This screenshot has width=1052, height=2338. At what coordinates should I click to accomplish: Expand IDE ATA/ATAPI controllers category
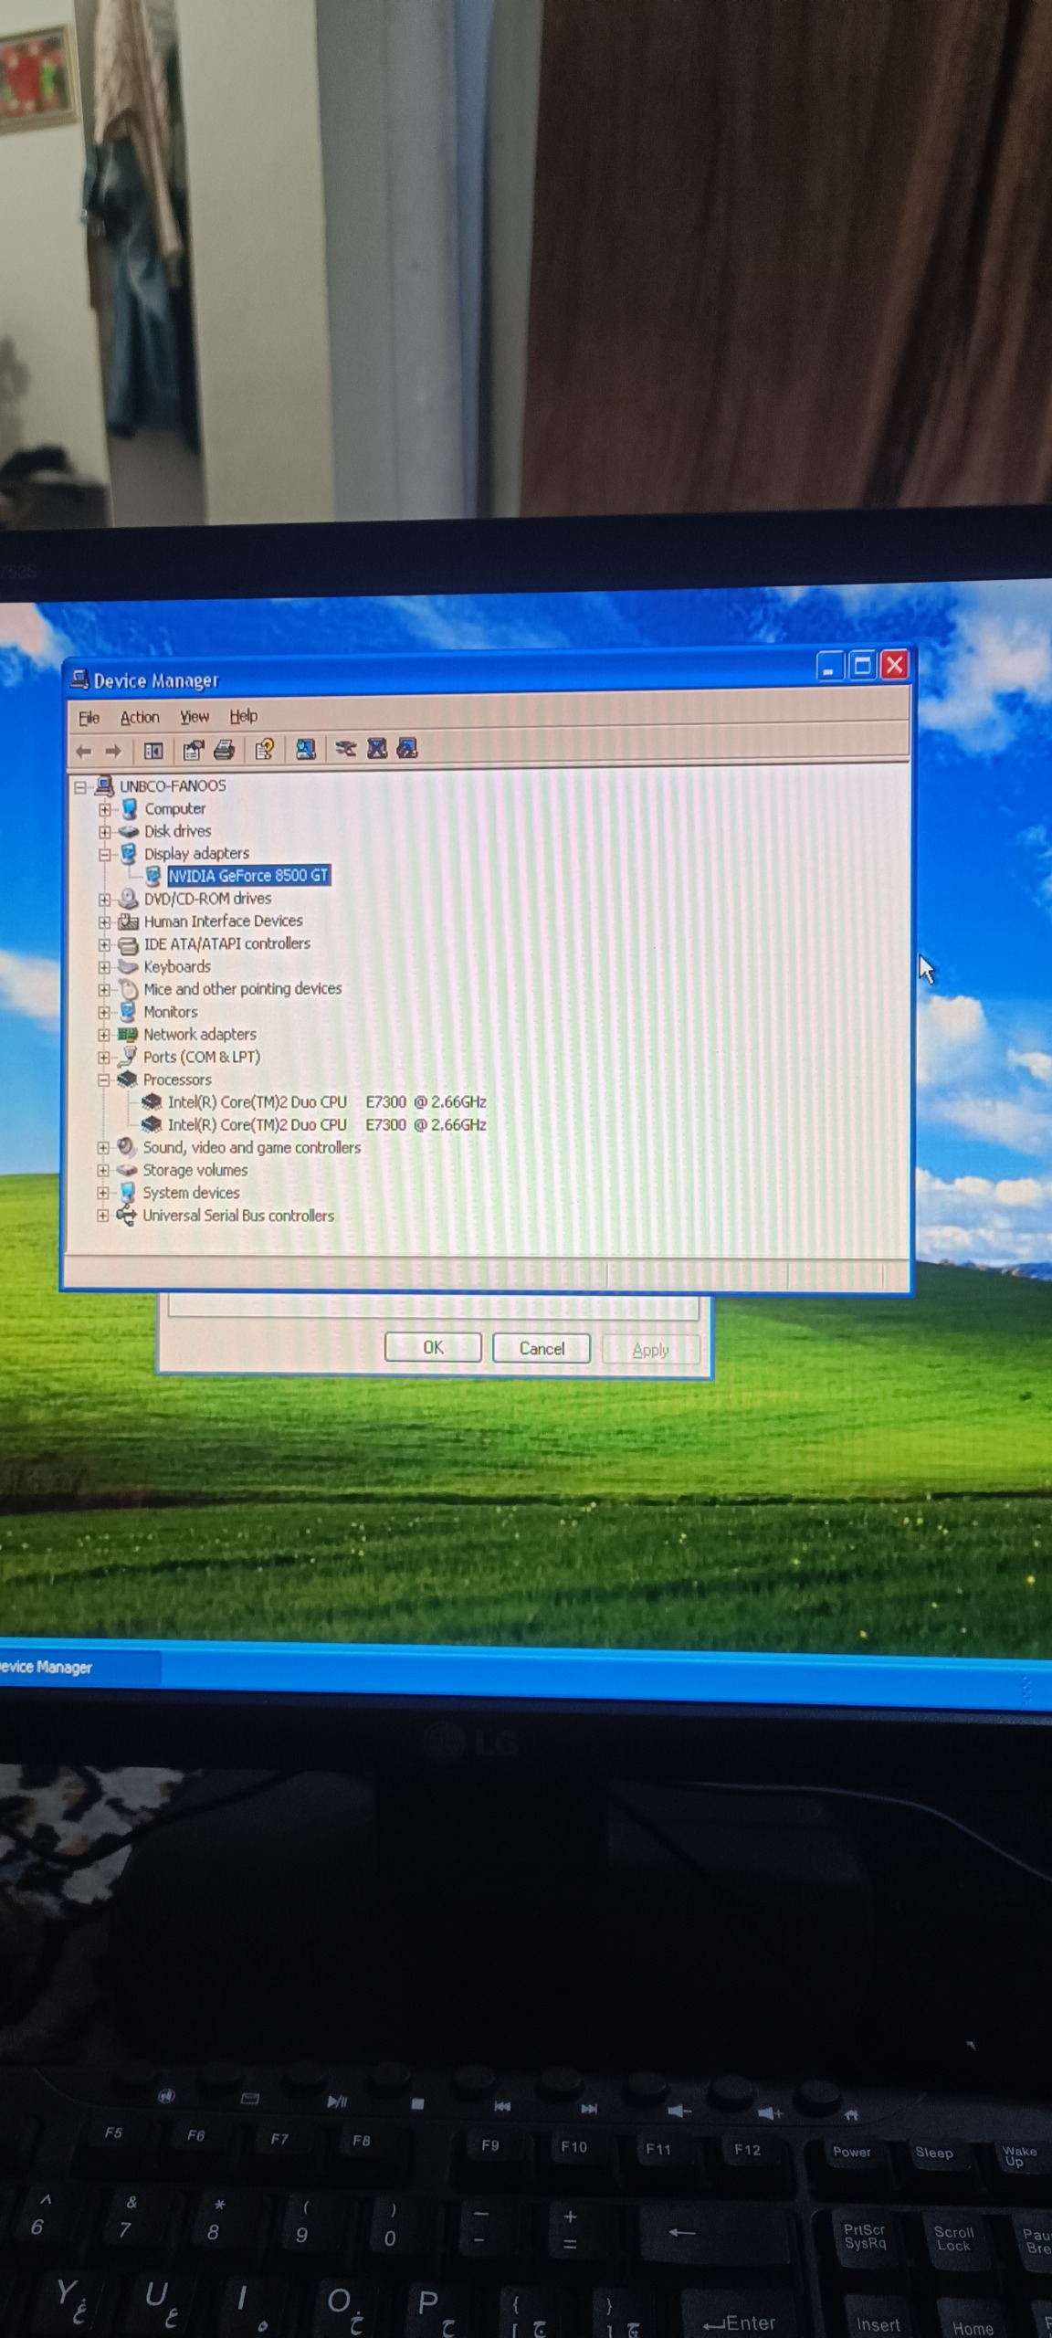tap(105, 945)
